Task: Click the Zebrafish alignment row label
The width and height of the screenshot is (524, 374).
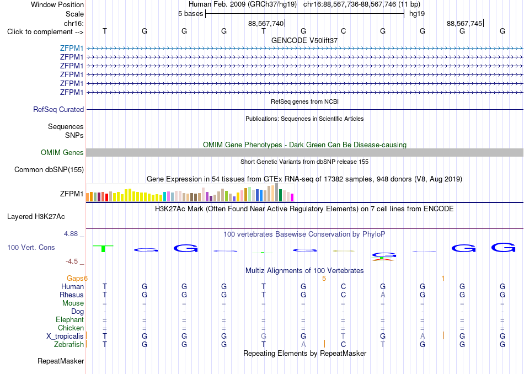Action: pyautogui.click(x=69, y=344)
